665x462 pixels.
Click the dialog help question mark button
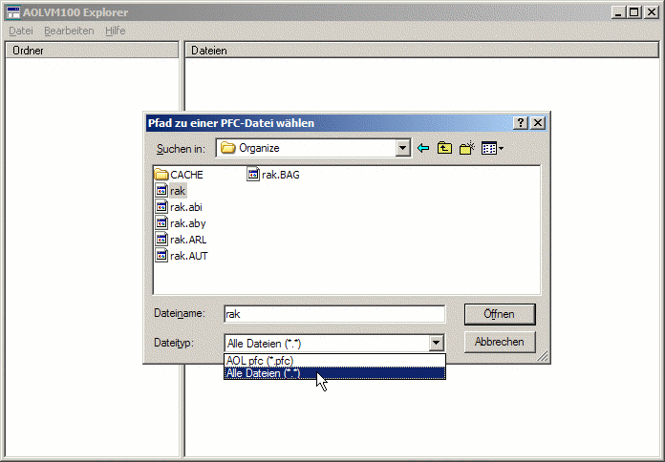coord(521,123)
